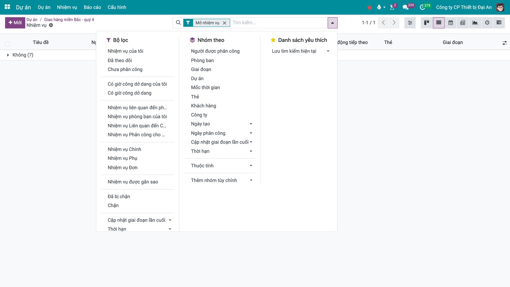Sort by 'Tiêu đề' column header

41,42
